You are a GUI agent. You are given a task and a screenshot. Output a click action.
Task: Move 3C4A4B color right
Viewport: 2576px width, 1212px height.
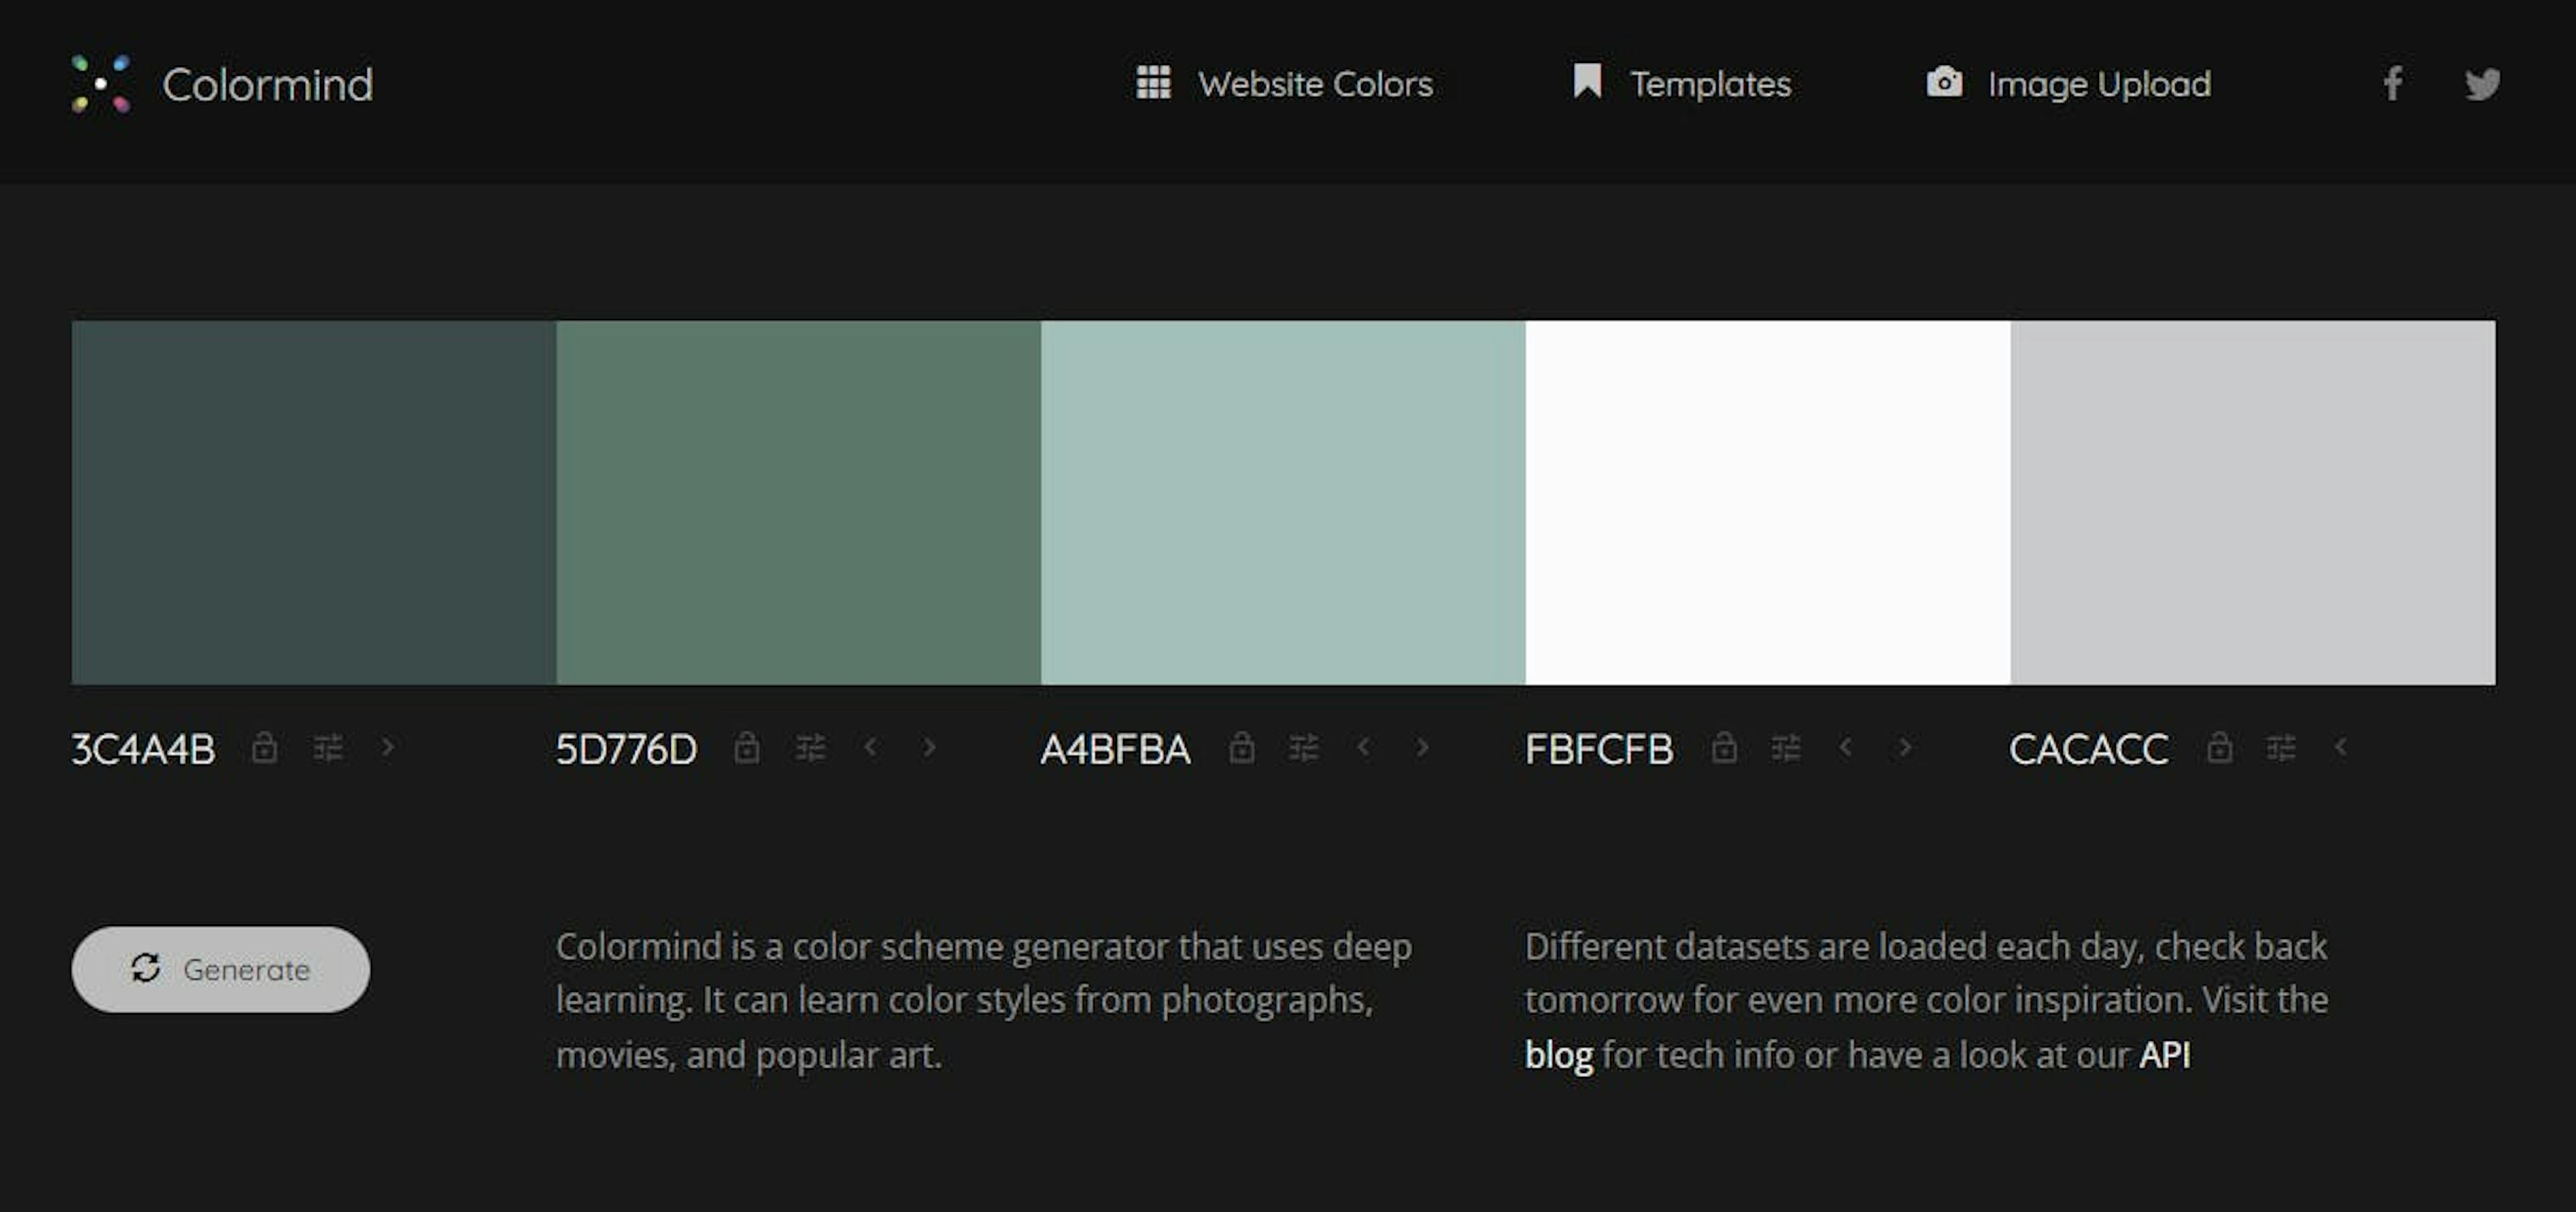tap(388, 747)
